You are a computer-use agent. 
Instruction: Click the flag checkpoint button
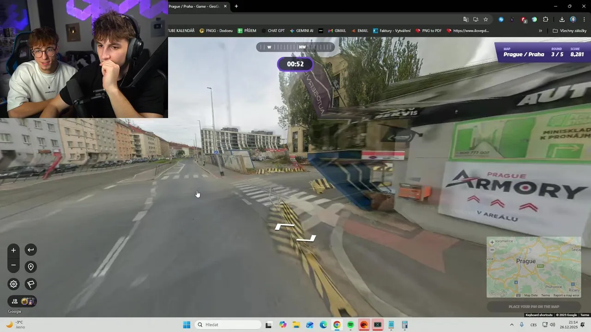pos(30,284)
